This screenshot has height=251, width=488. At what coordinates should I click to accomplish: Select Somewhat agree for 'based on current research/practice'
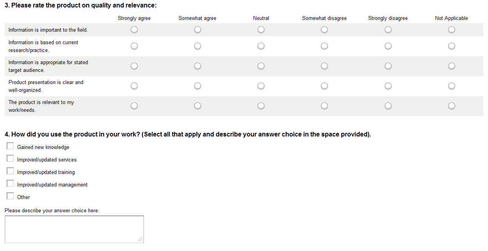(198, 46)
